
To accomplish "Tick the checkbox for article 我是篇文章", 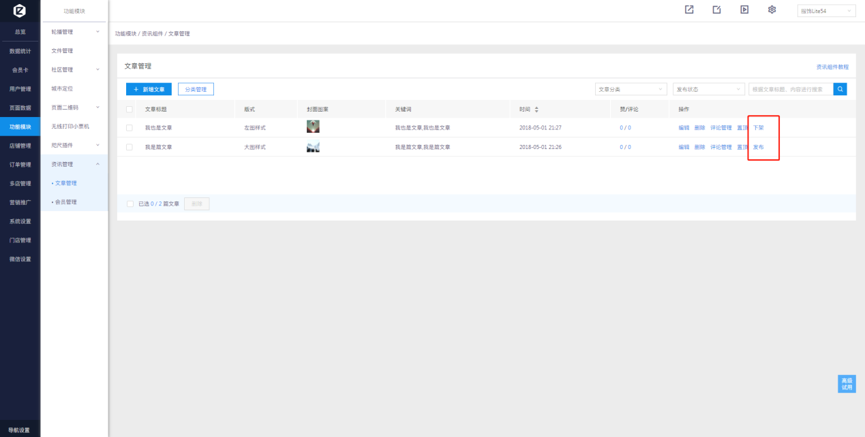I will click(130, 147).
